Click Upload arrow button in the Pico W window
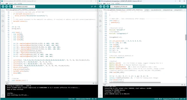This screenshot has height=100, width=187. pos(104,7)
